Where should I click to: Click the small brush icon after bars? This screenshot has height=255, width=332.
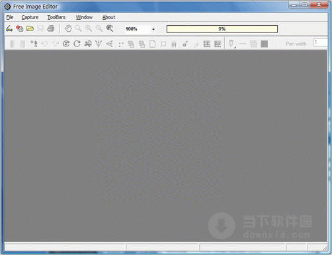(185, 44)
